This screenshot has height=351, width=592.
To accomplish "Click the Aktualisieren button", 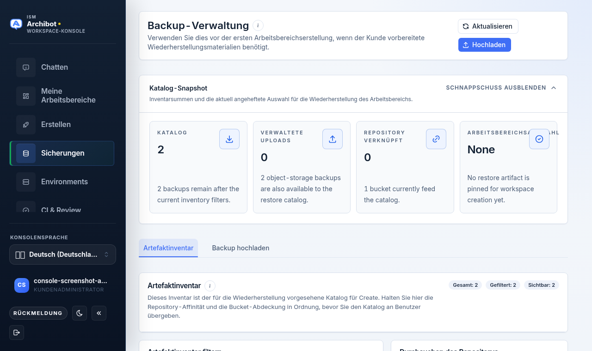I will pyautogui.click(x=488, y=26).
